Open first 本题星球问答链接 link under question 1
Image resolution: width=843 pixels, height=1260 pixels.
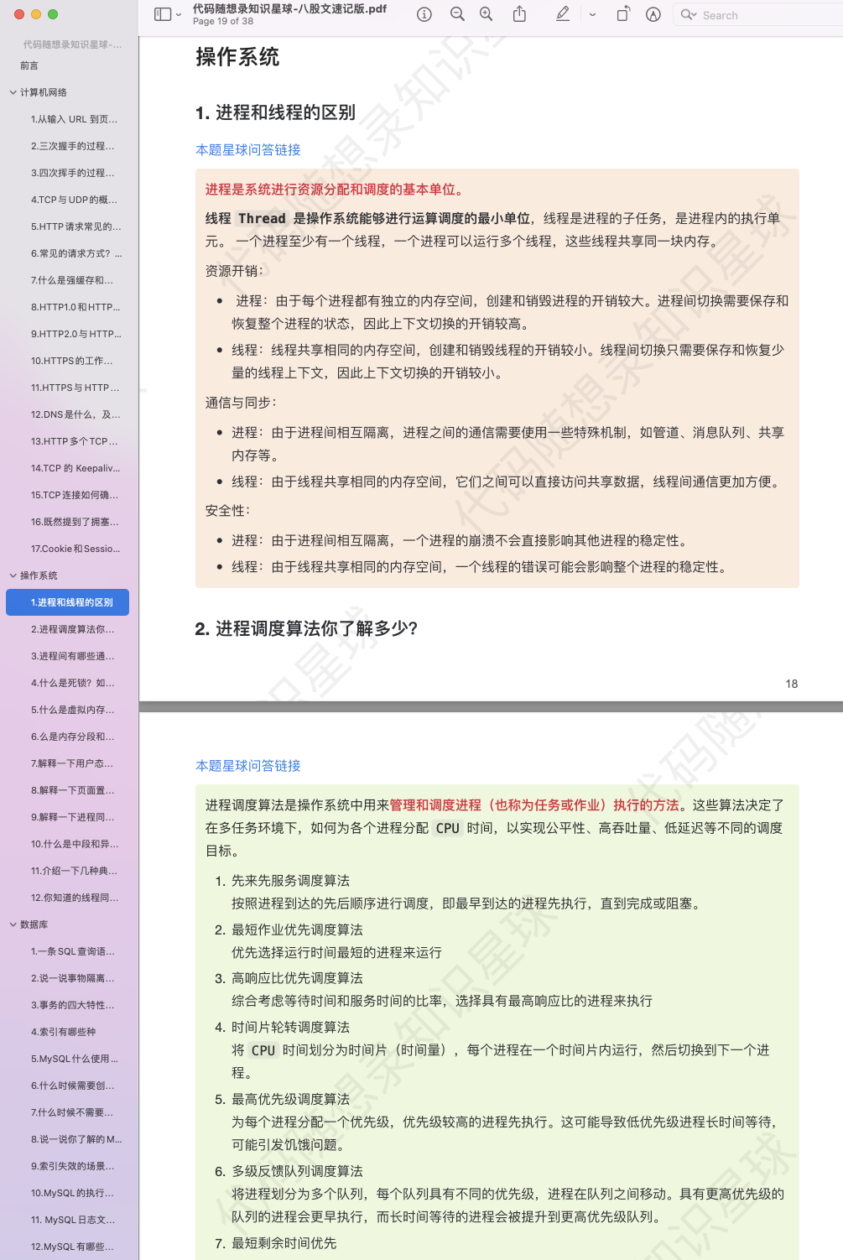click(x=248, y=149)
